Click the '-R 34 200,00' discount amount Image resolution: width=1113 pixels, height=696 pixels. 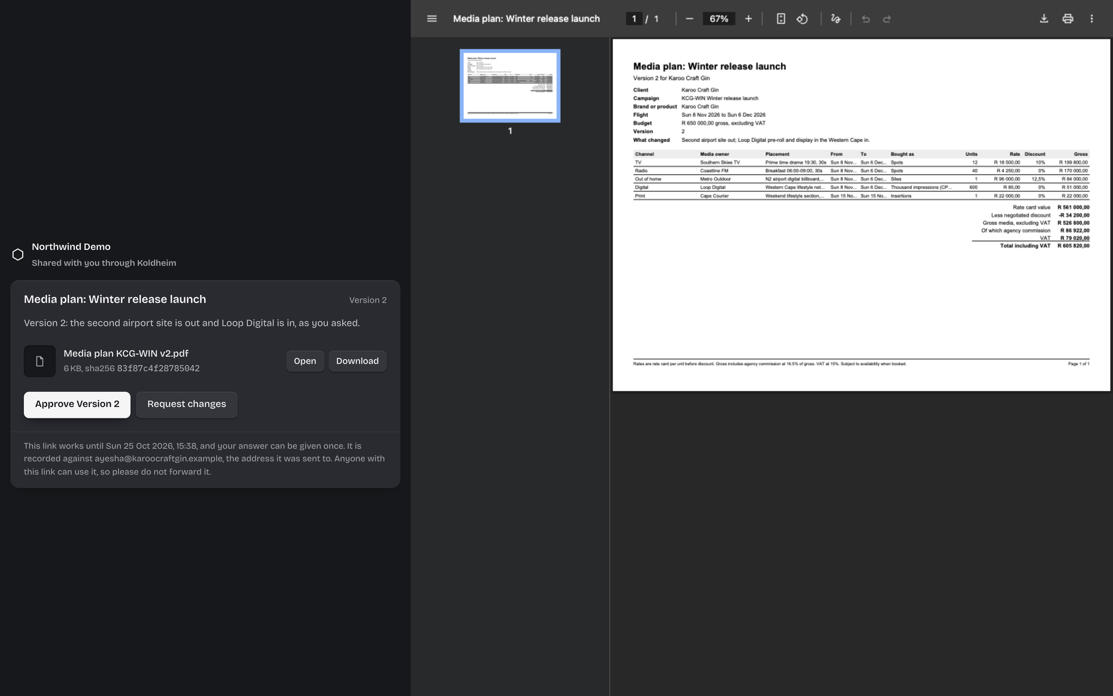(x=1074, y=215)
